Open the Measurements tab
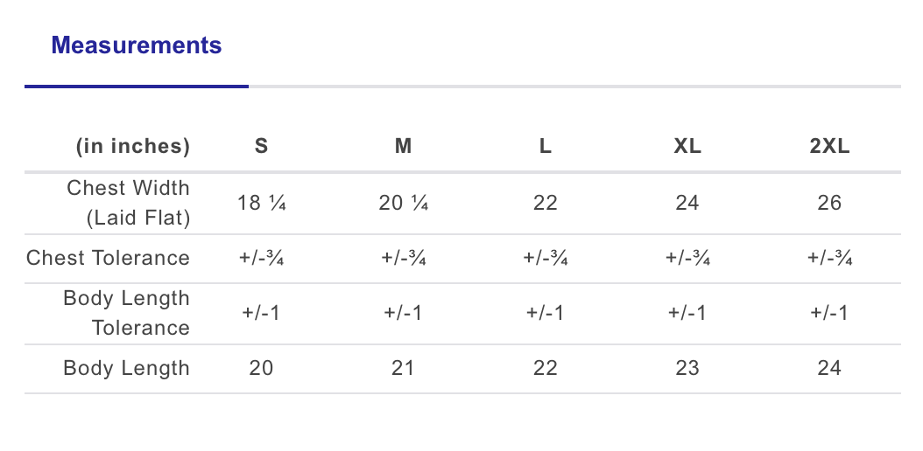The image size is (923, 451). 137,45
